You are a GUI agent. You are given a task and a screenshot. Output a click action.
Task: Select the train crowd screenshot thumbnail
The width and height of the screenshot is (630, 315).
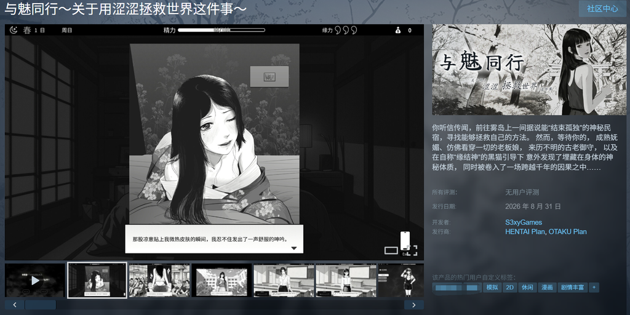click(x=159, y=280)
